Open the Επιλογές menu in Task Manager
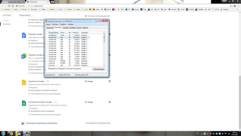Screen dimensions: 241x136 pyautogui.click(x=55, y=24)
